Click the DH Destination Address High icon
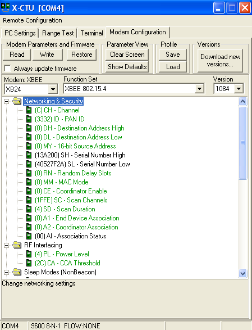Screen dimensions: 252x330 [x=29, y=128]
